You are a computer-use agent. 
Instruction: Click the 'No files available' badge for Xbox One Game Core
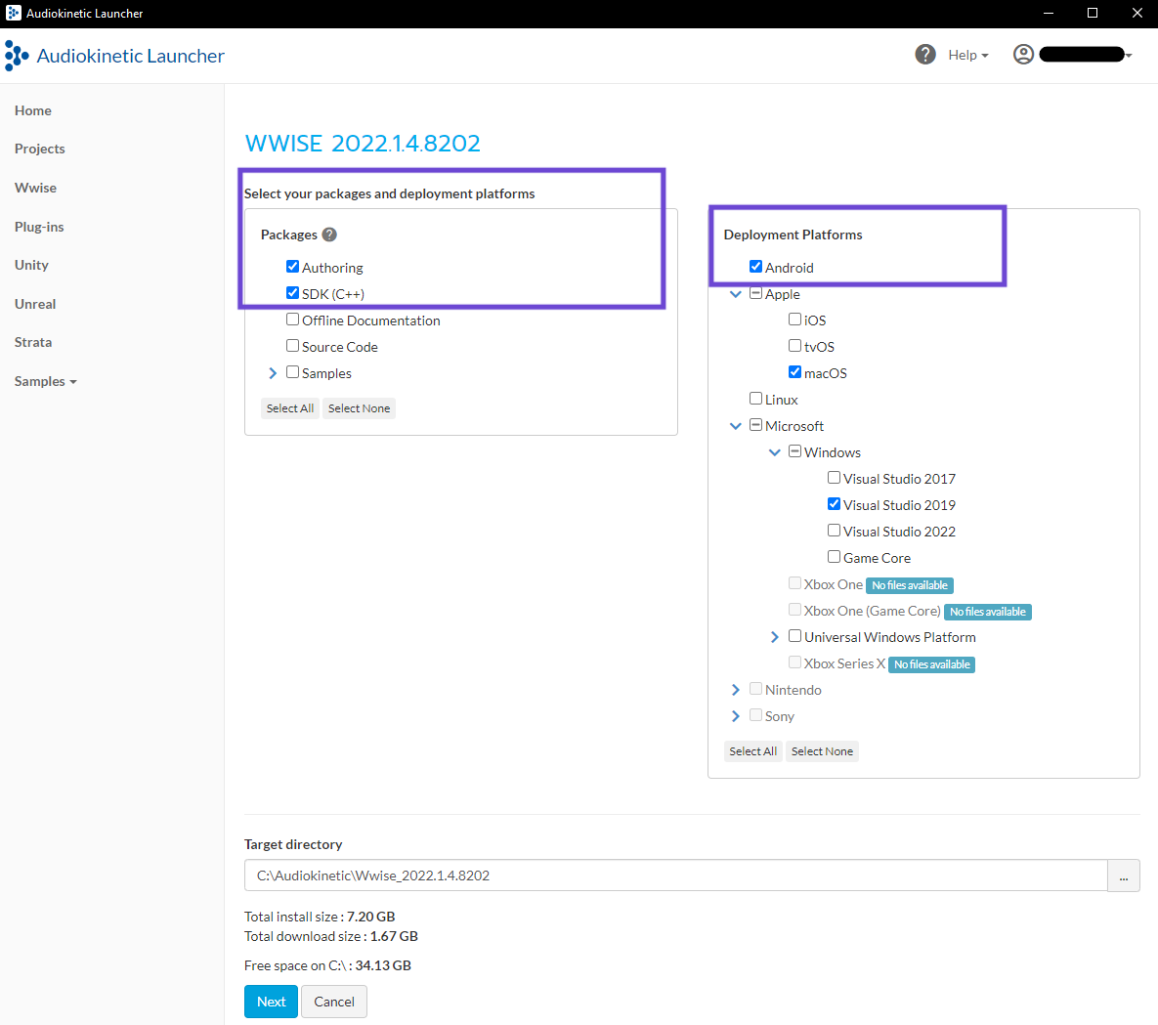(x=987, y=611)
